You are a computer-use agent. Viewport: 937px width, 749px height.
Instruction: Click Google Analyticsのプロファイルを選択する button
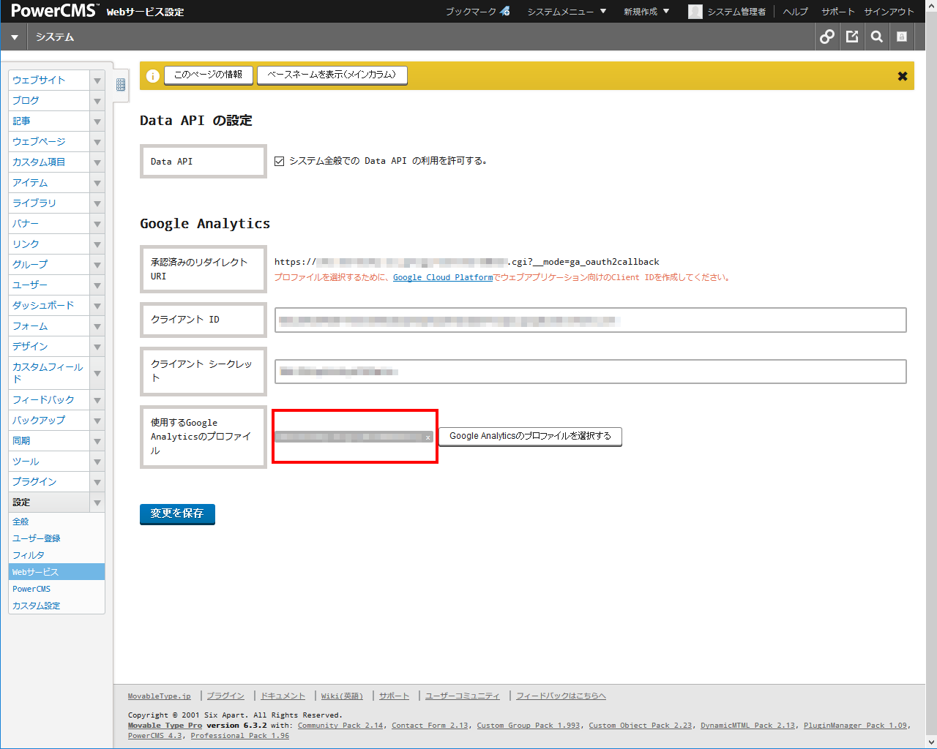tap(530, 437)
